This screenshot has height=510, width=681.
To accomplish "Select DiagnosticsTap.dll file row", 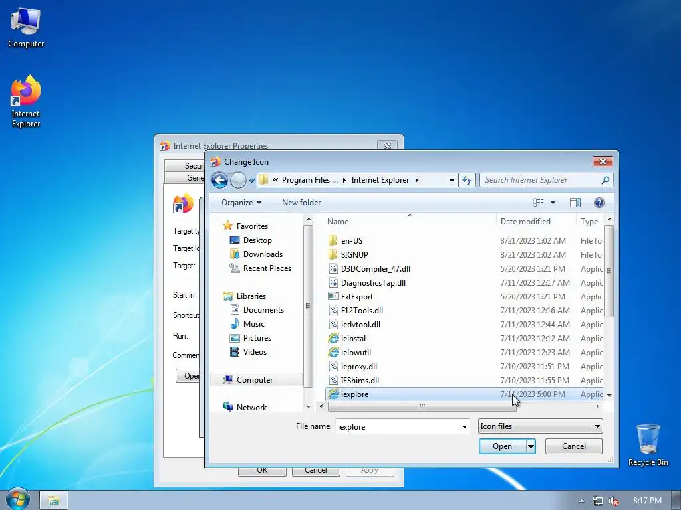I will [x=465, y=283].
